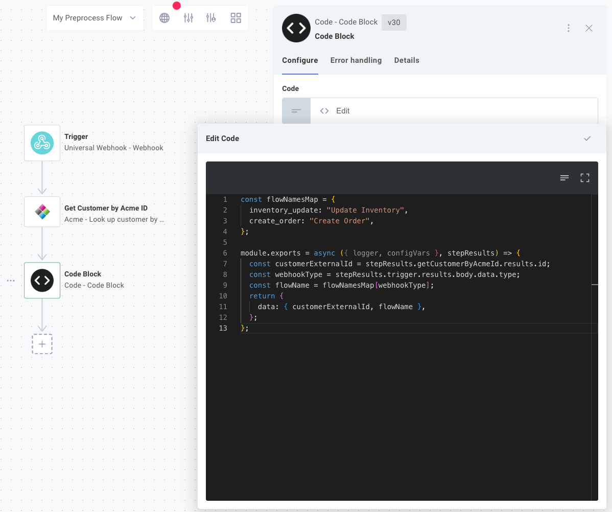612x512 pixels.
Task: Open the globe/endpoint configuration icon
Action: (x=164, y=17)
